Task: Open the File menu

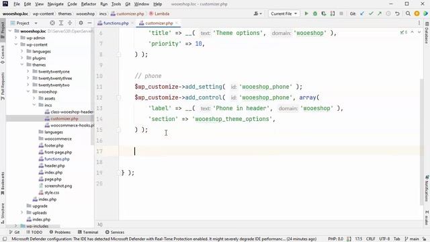Action: coord(16,4)
